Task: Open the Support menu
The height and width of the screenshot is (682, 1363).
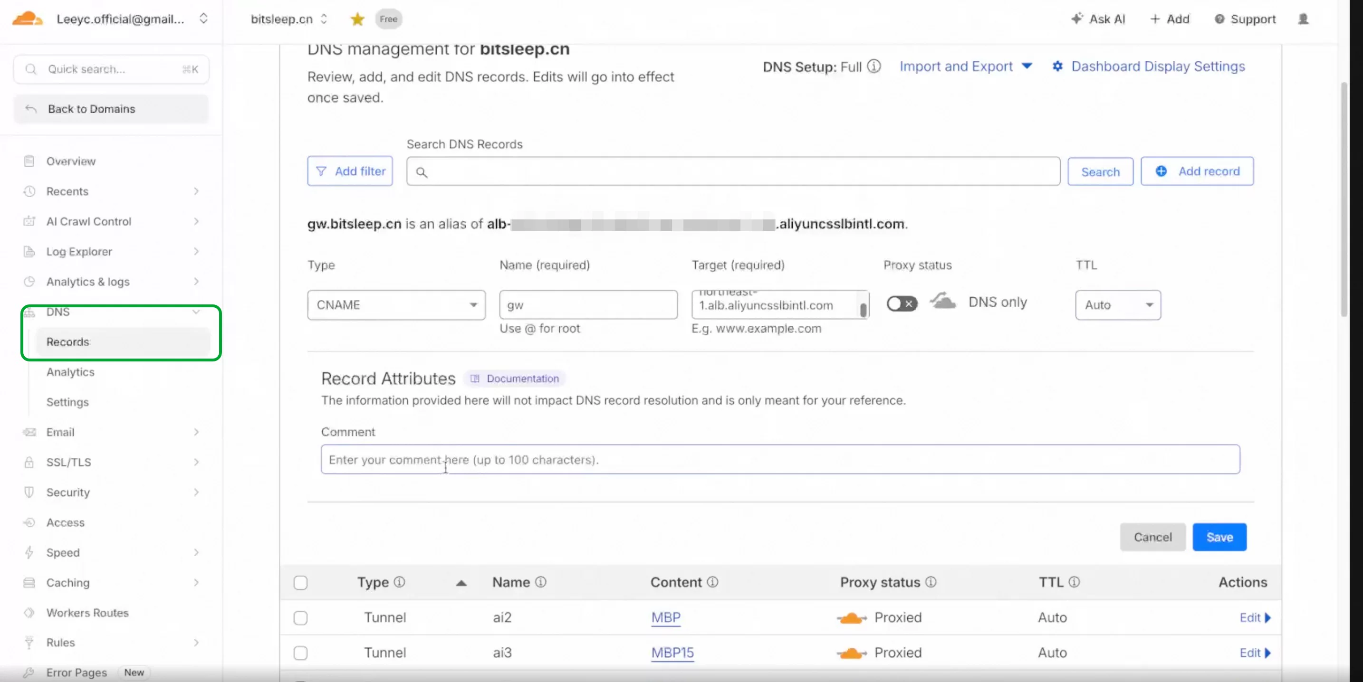Action: [x=1245, y=19]
